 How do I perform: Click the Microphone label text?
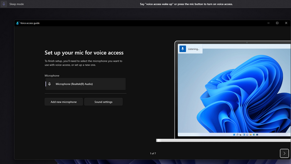pyautogui.click(x=52, y=76)
